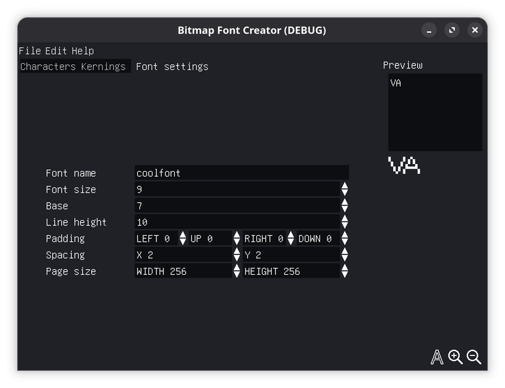The image size is (505, 388).
Task: Decrease Page HEIGHT with down arrow
Action: (x=345, y=275)
